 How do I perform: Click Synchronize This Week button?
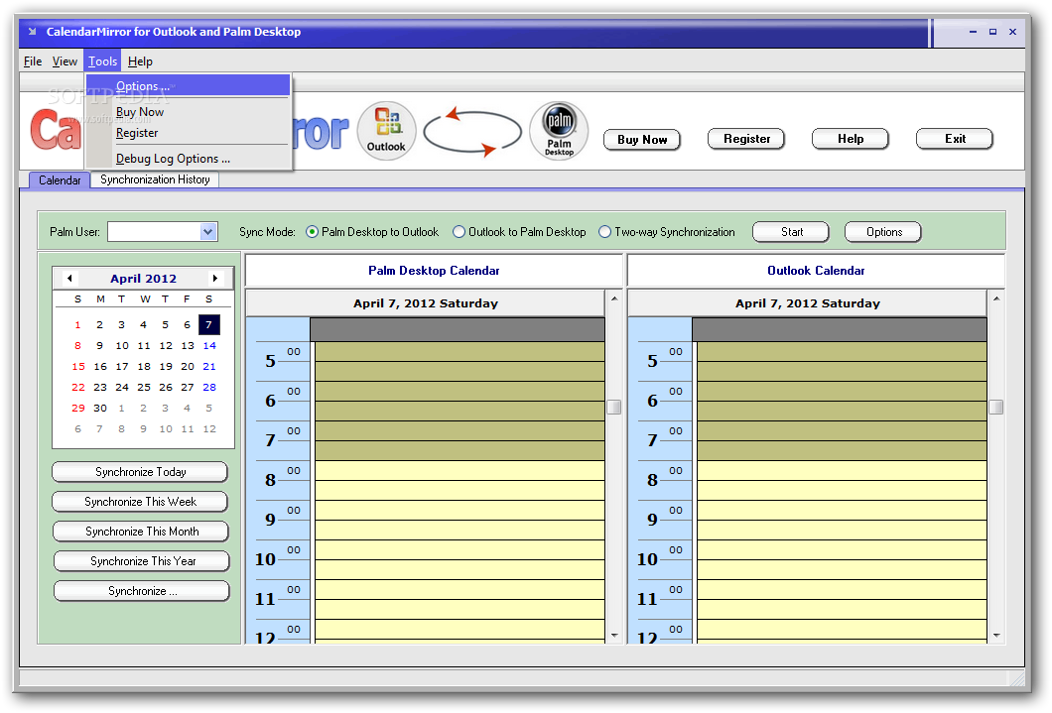tap(140, 502)
